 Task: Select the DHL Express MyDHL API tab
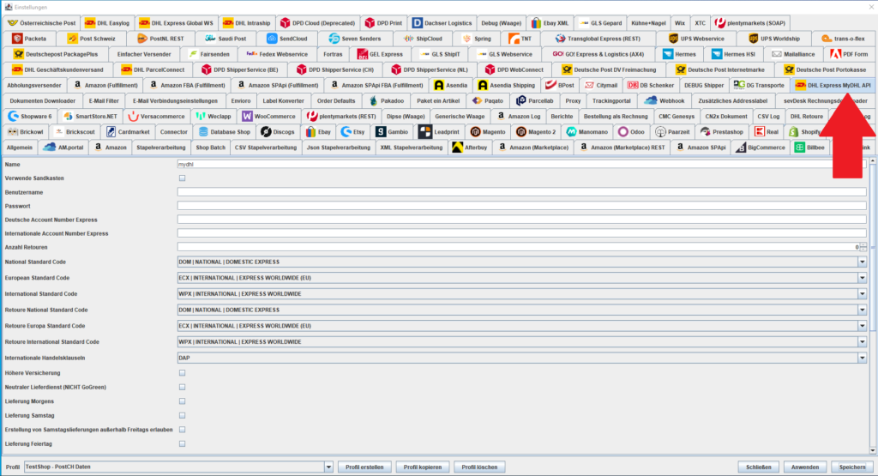pyautogui.click(x=833, y=85)
